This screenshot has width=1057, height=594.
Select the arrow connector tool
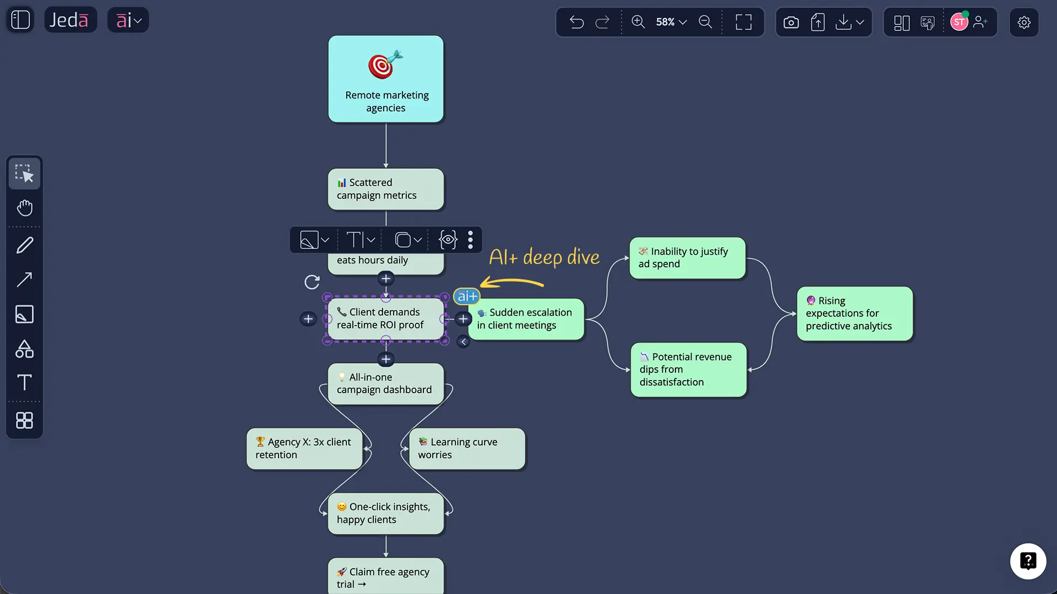[x=24, y=279]
